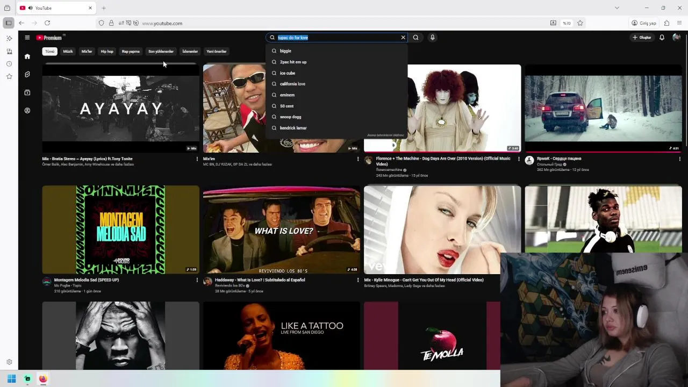Choose the kendrick lamar search suggestion

tap(336, 128)
